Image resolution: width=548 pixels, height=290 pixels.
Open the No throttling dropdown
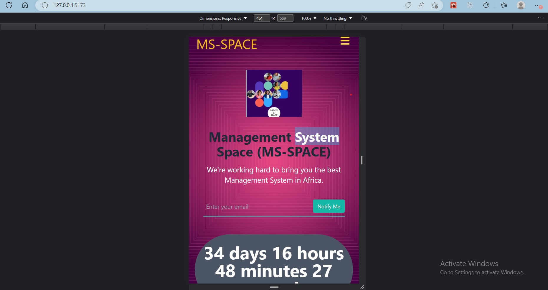point(337,18)
